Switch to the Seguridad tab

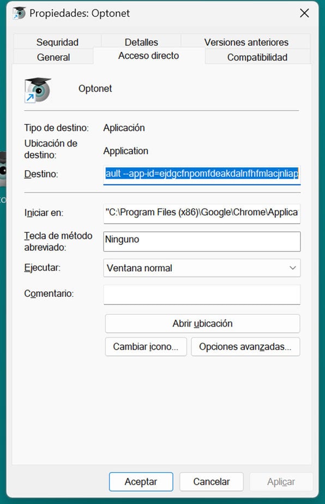pos(57,42)
